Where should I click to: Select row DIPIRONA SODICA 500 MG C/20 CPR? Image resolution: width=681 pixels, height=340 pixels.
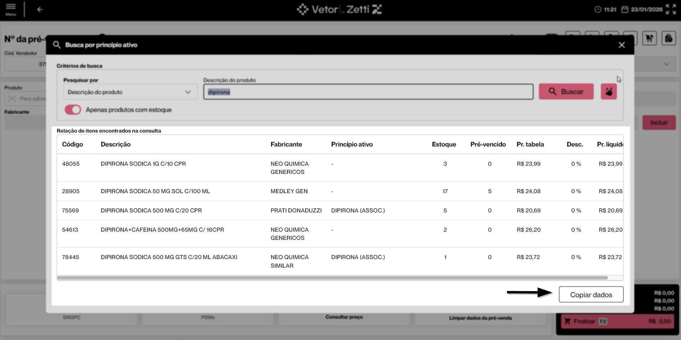pos(340,211)
